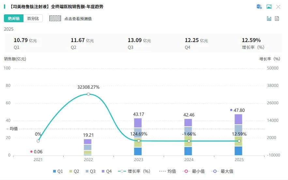Image resolution: width=288 pixels, height=180 pixels.
Task: Click the 2025 stacked bar Q4 segment
Action: [x=238, y=119]
